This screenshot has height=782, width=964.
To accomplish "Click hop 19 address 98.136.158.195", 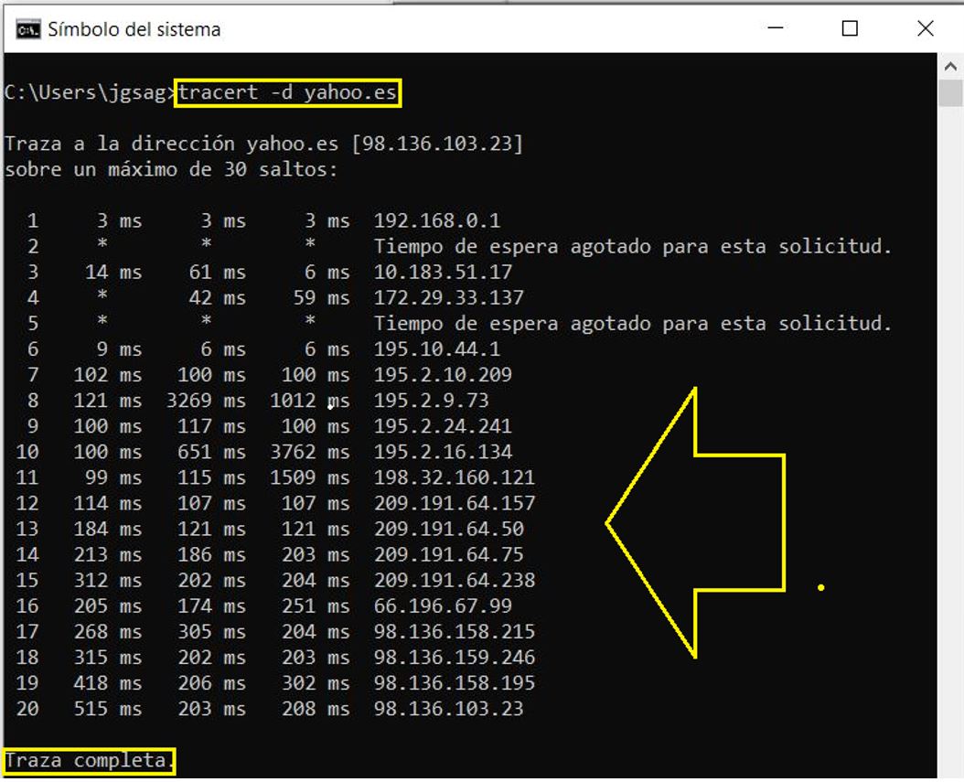I will click(x=455, y=683).
